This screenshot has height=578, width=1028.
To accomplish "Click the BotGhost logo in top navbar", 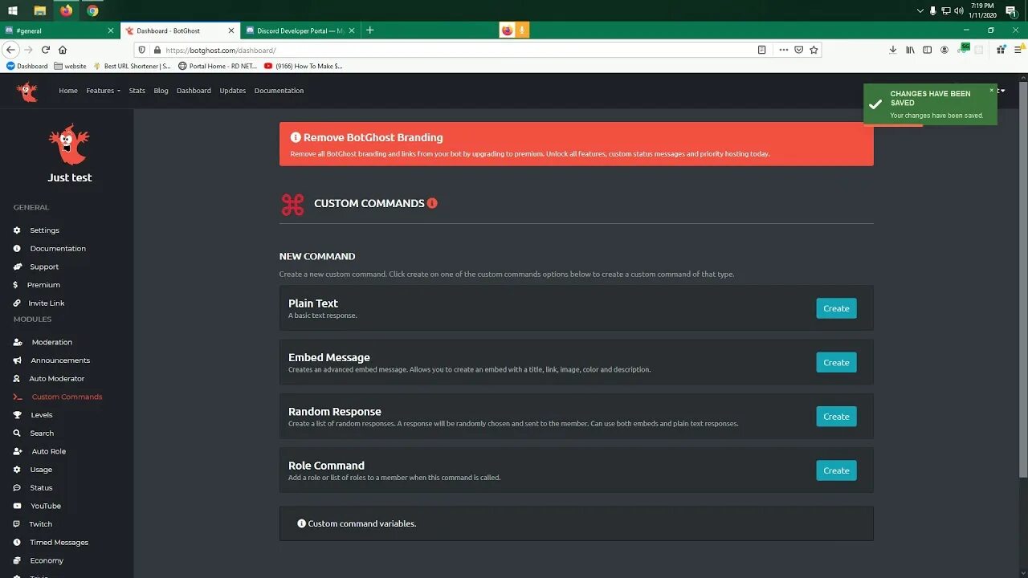I will (27, 91).
